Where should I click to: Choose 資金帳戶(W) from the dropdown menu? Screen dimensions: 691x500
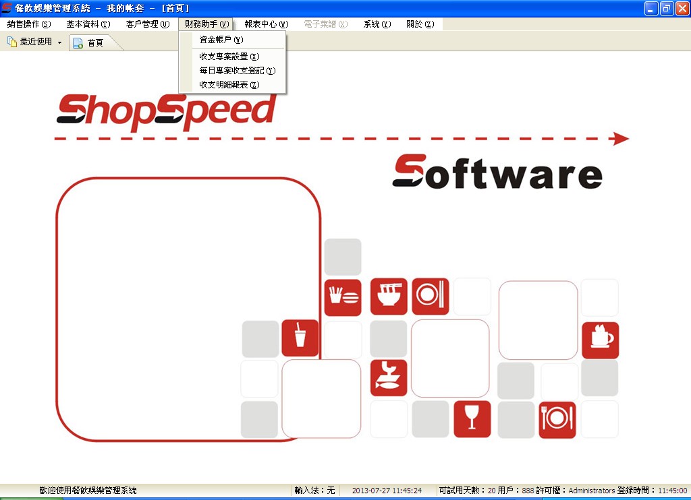coord(232,40)
